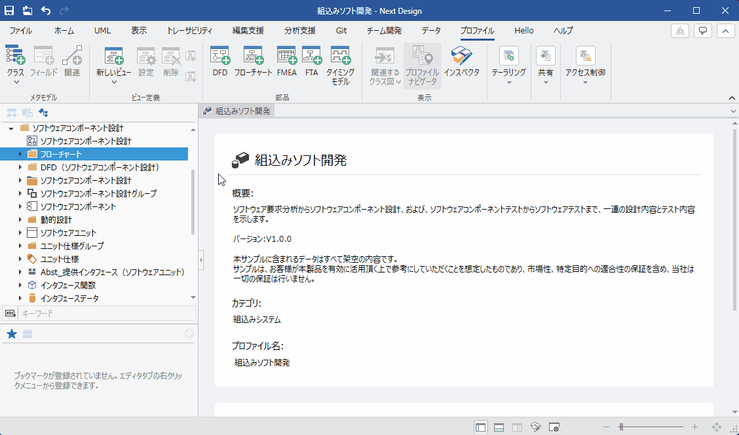This screenshot has height=435, width=739.
Task: Click the fit-to-view icon in the status bar
Action: [716, 427]
